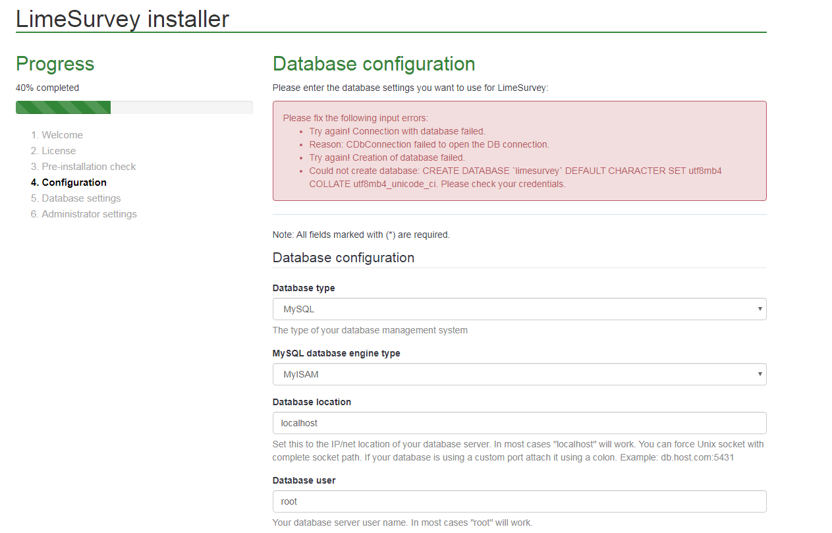This screenshot has width=832, height=533.
Task: Click the Progress heading
Action: coord(55,64)
